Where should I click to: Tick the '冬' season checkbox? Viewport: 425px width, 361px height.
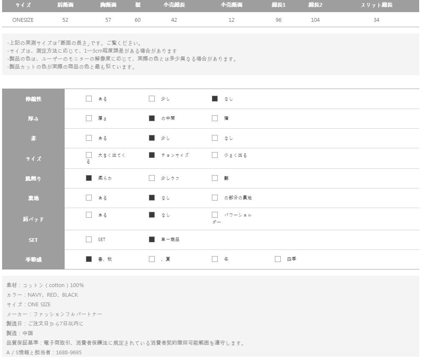[215, 259]
